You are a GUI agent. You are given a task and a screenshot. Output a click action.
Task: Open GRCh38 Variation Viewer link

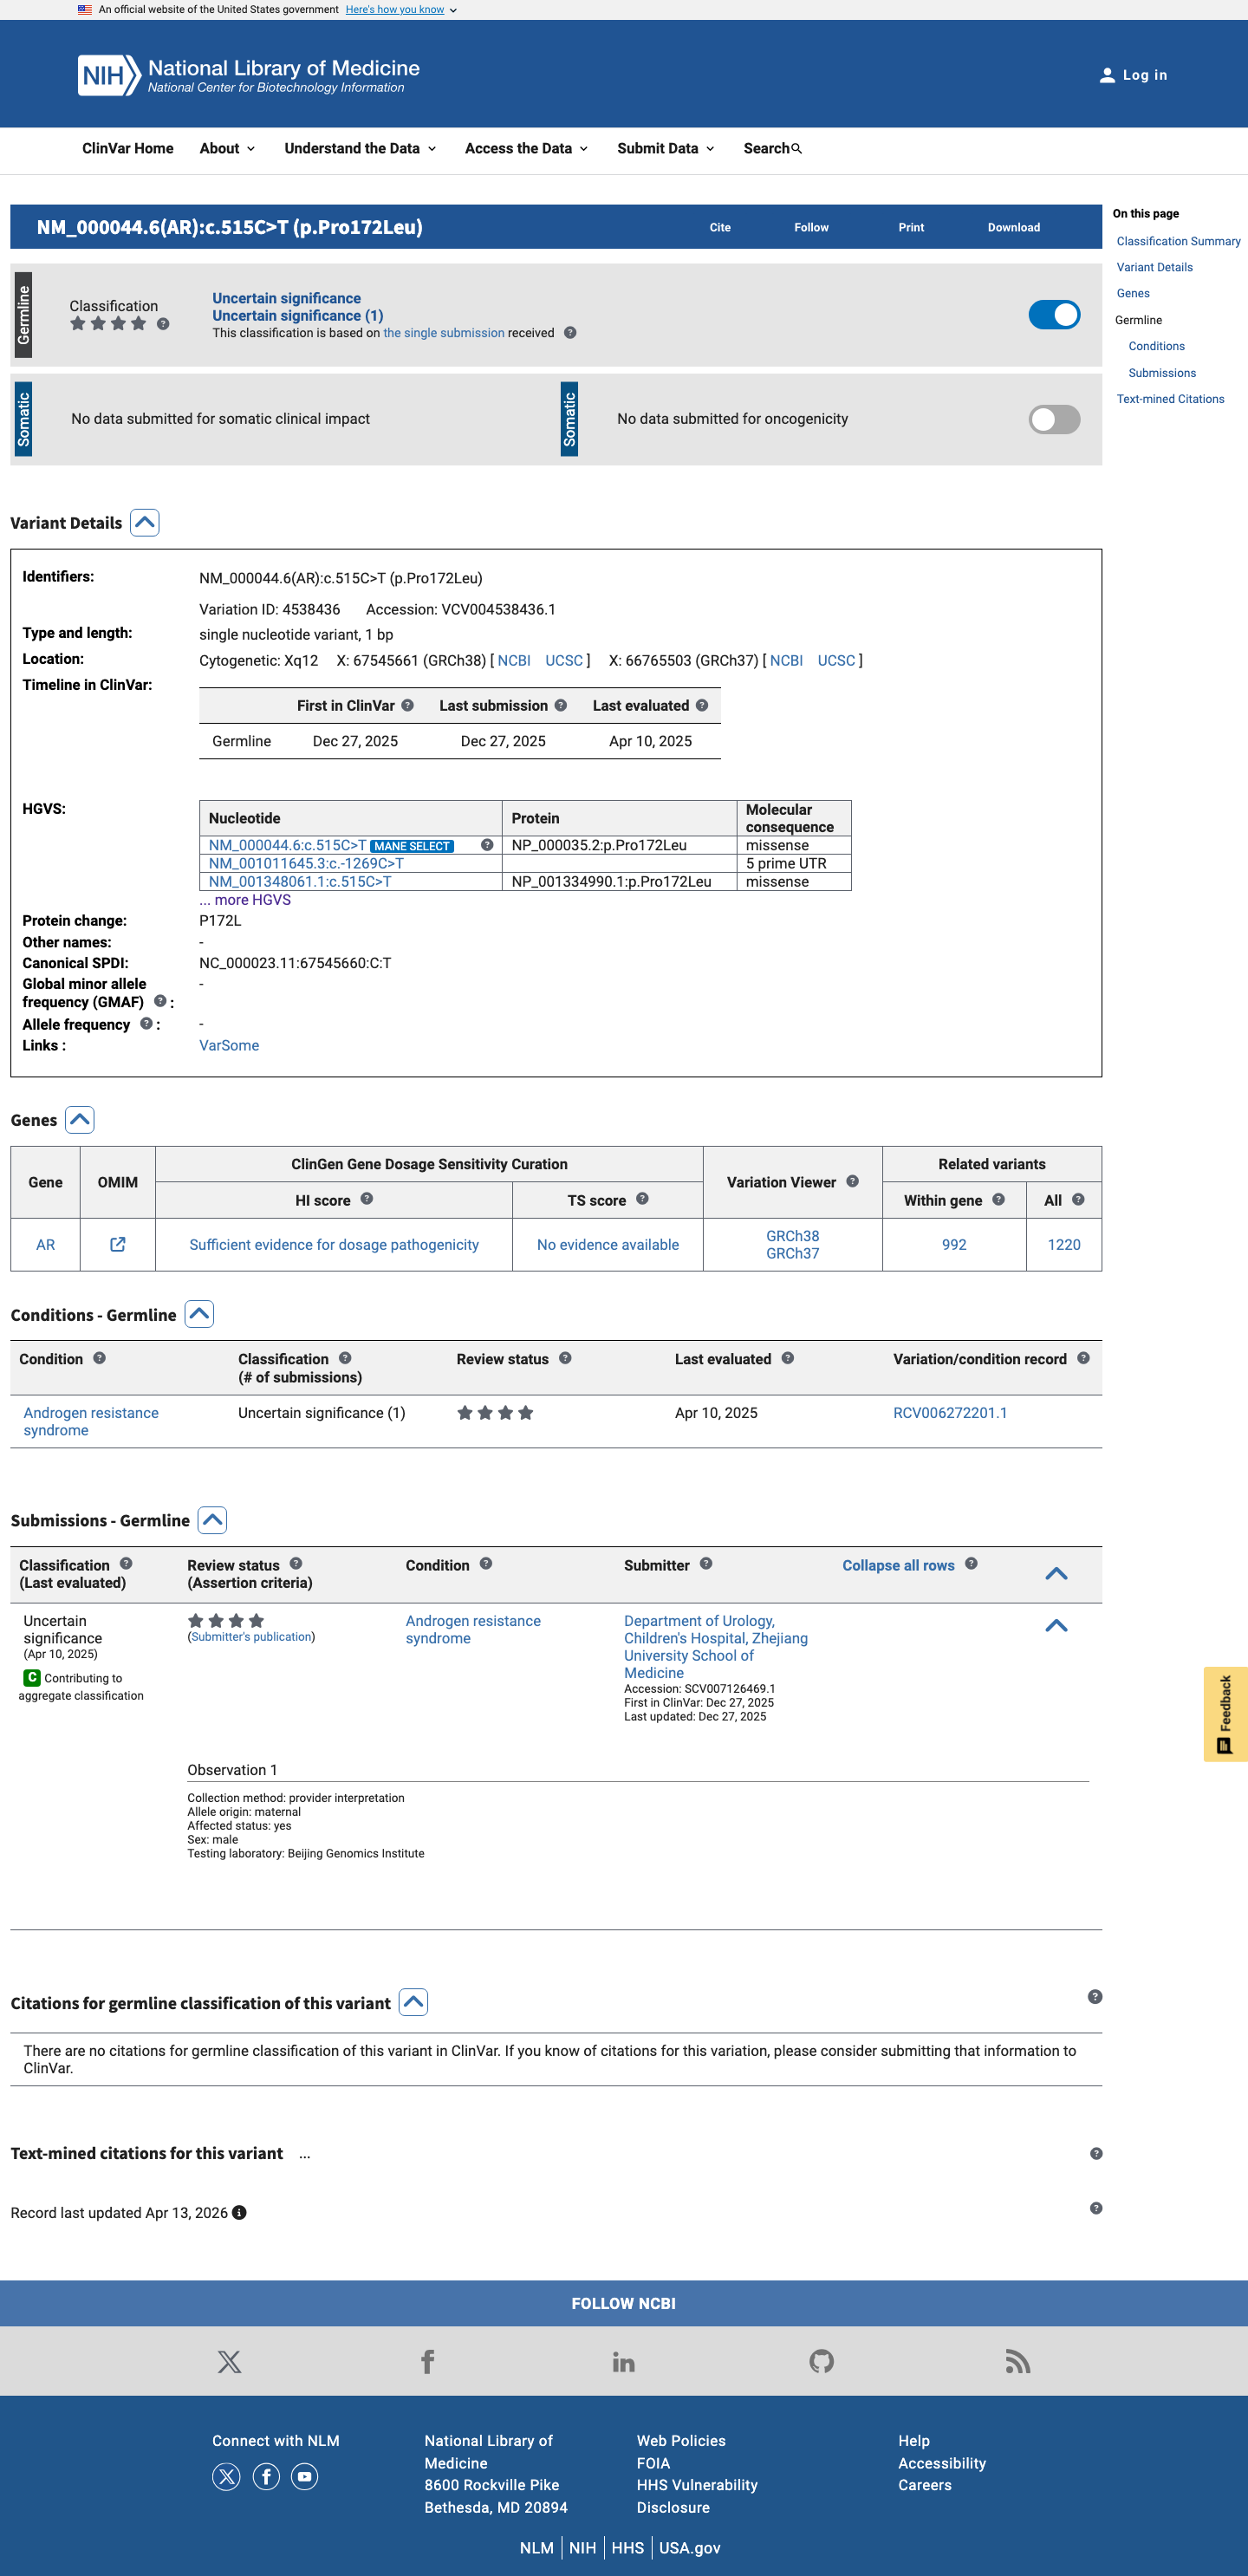coord(792,1236)
